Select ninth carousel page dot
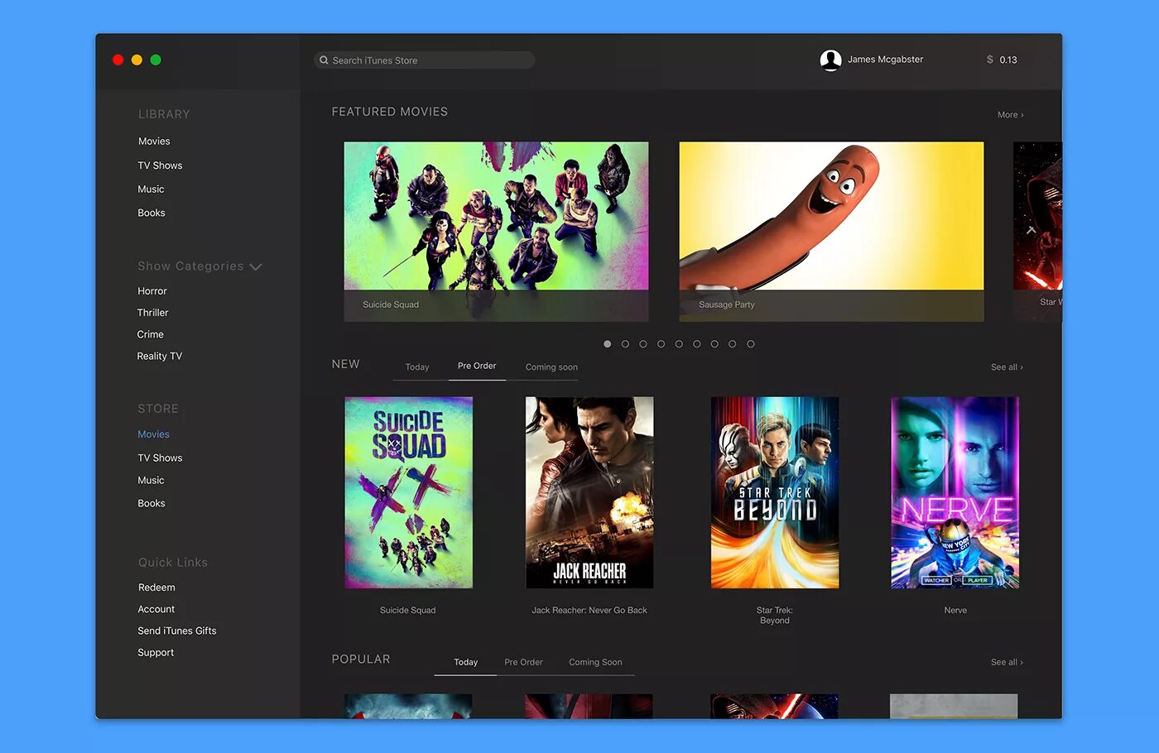Viewport: 1159px width, 753px height. 751,343
